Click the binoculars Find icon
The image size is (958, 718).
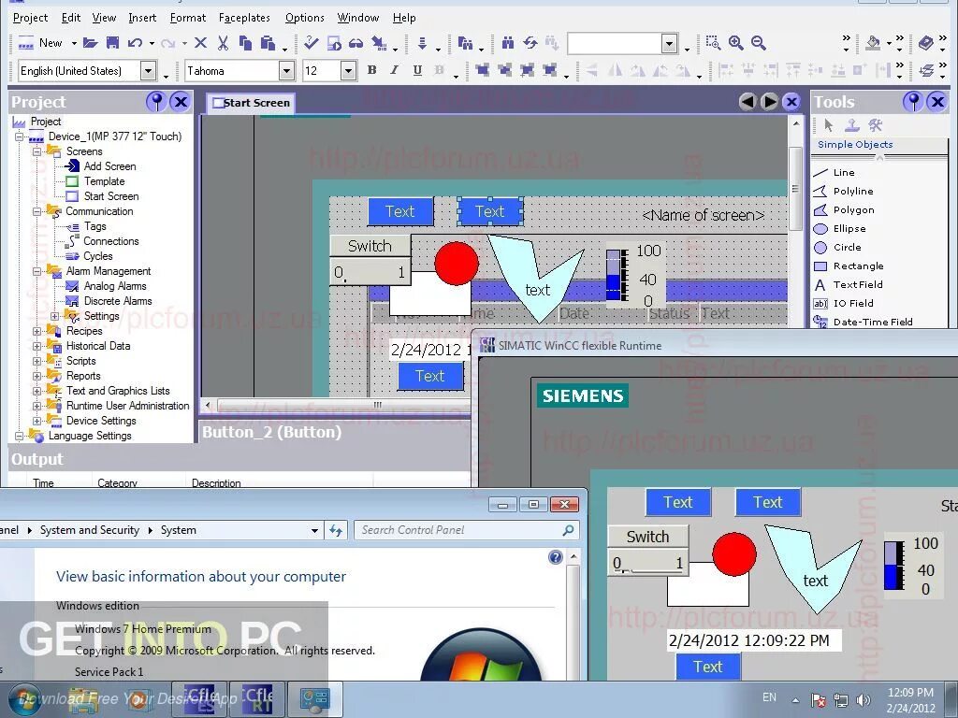508,43
